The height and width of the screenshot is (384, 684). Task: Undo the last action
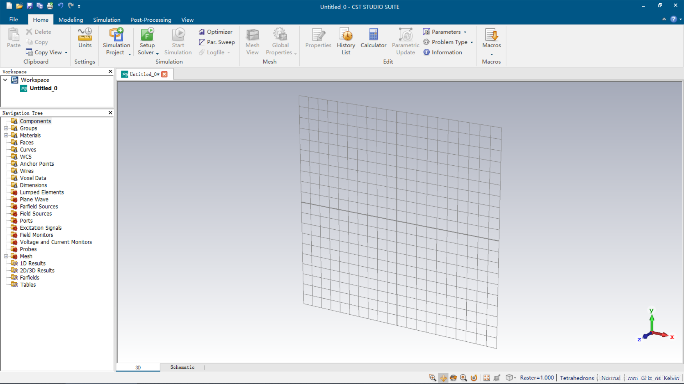tap(60, 6)
